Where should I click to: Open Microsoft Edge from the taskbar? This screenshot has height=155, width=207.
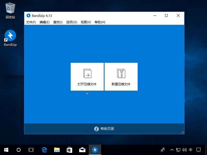pos(44,150)
